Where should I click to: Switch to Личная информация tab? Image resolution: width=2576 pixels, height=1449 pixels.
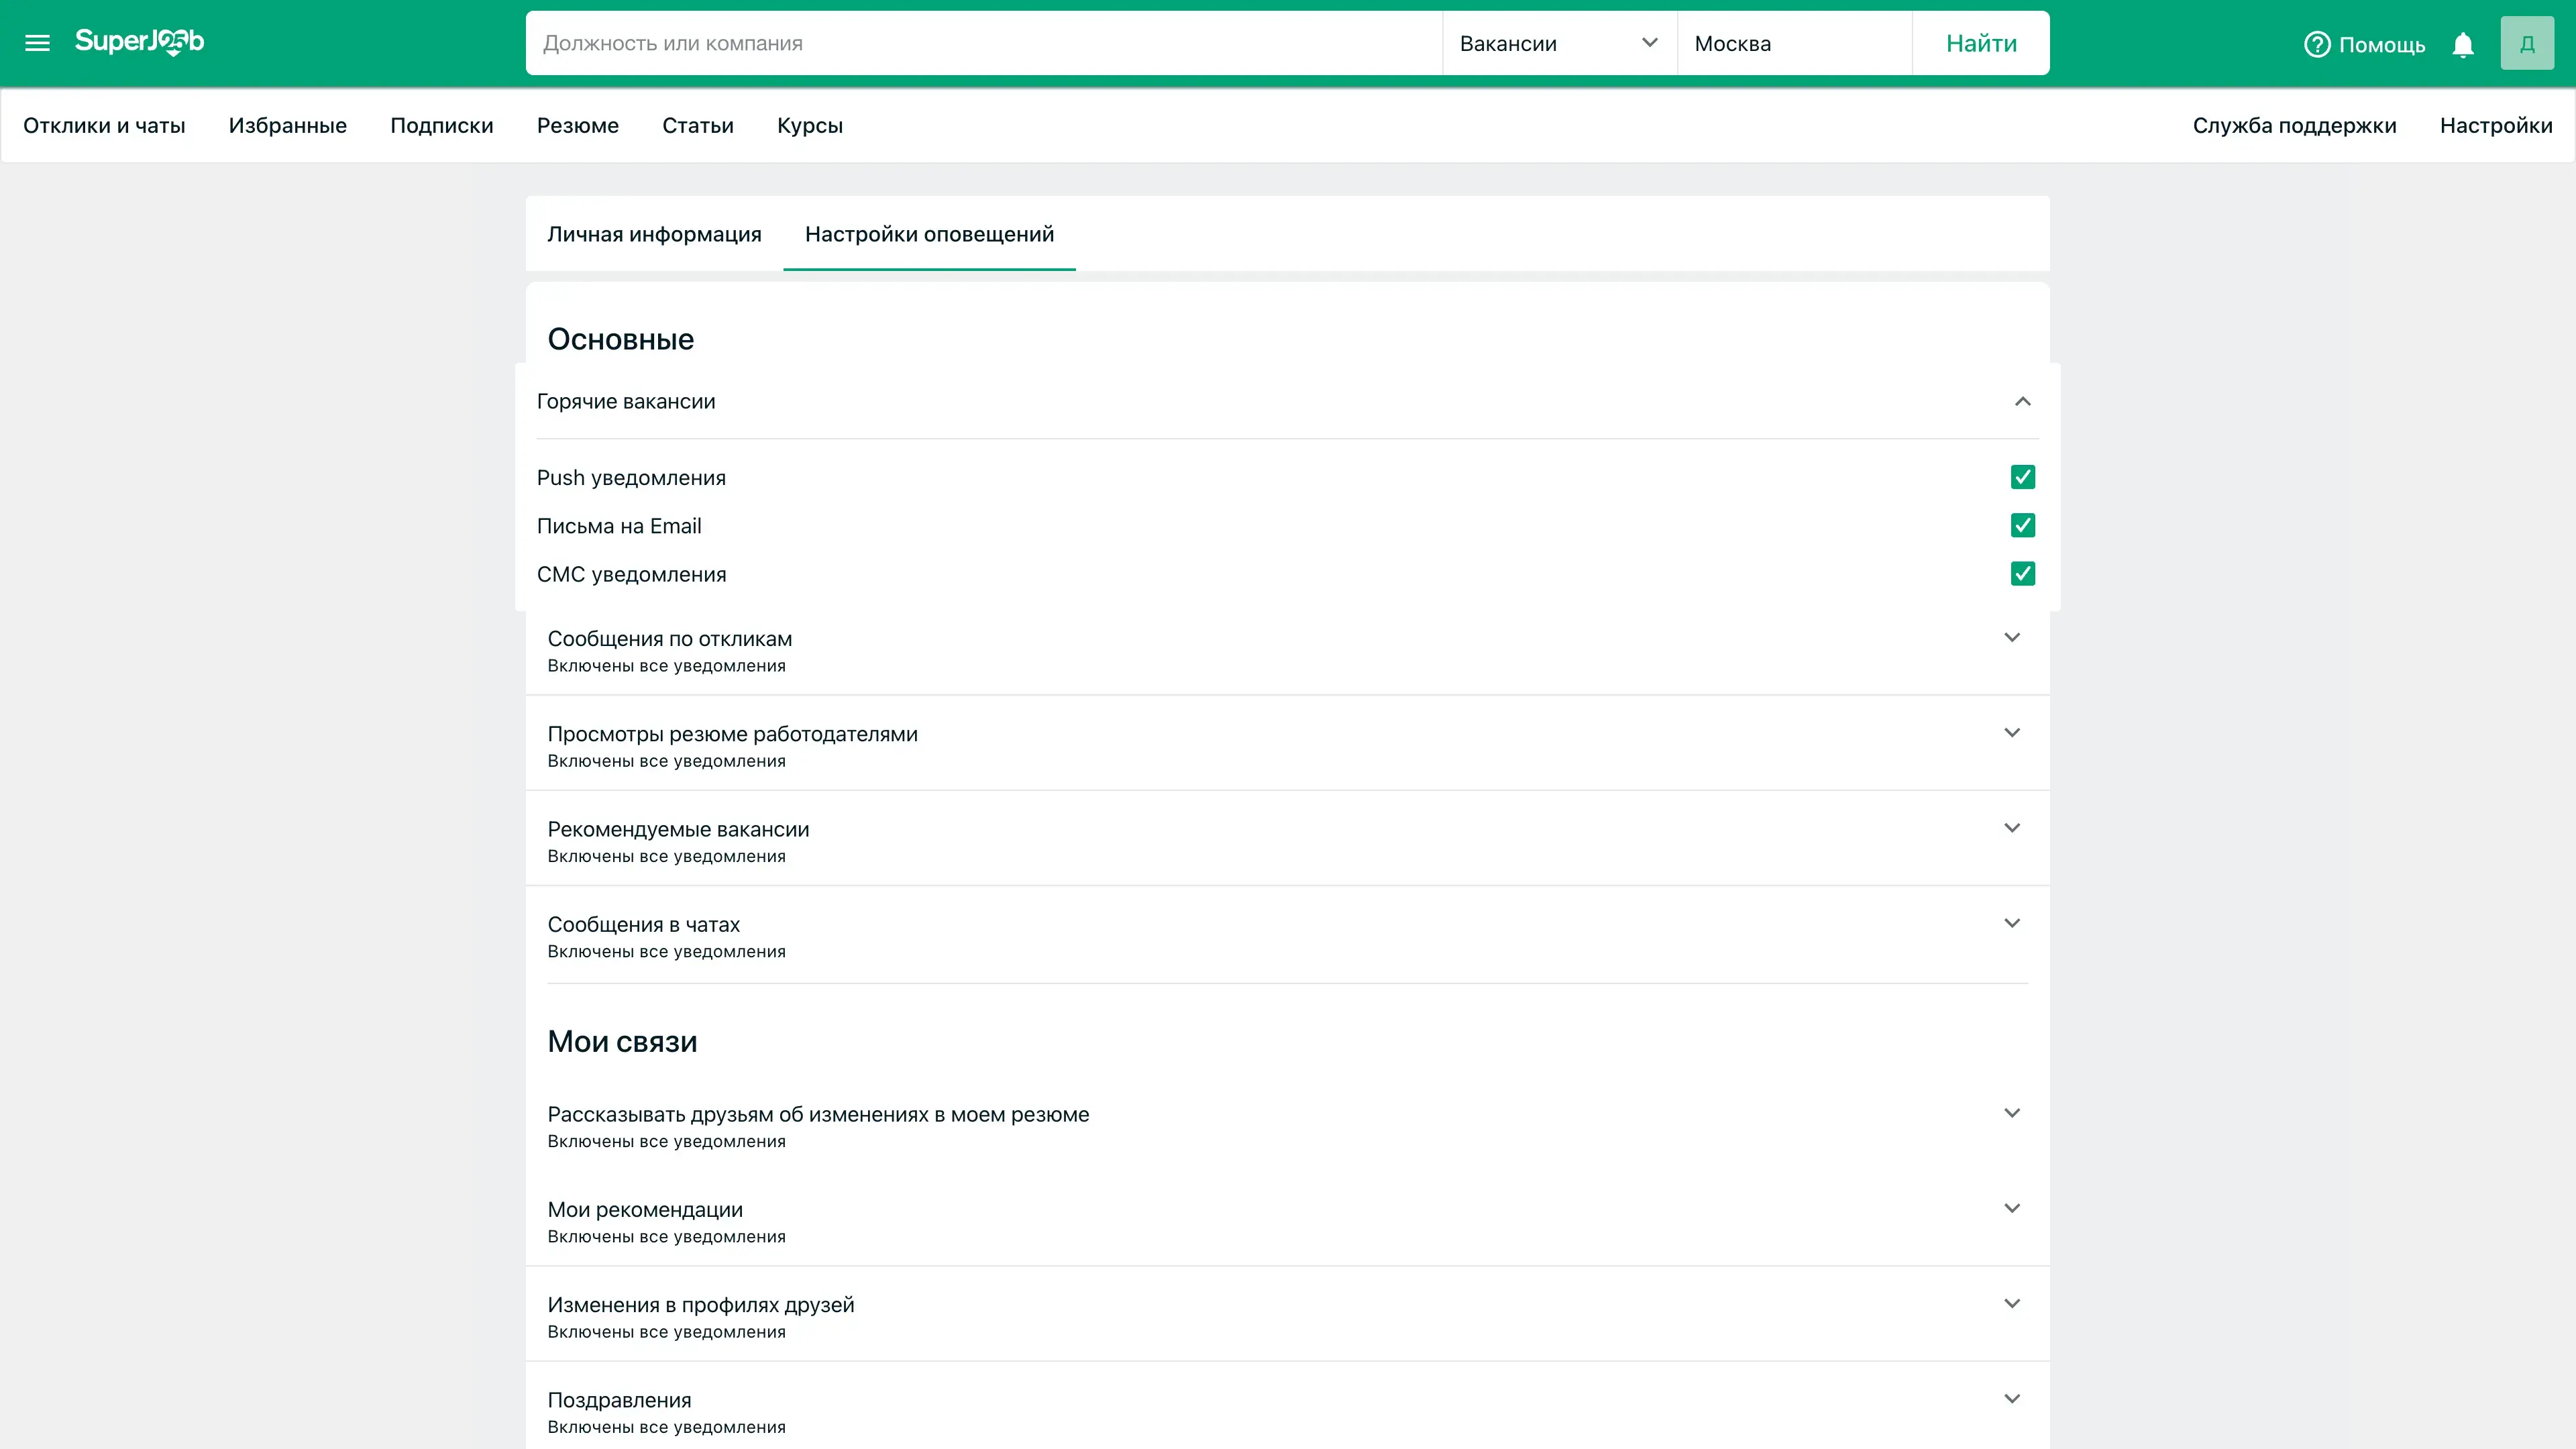coord(654,234)
